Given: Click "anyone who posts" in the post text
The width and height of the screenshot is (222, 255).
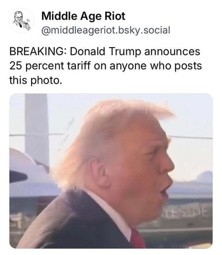Looking at the screenshot, I should point(155,66).
